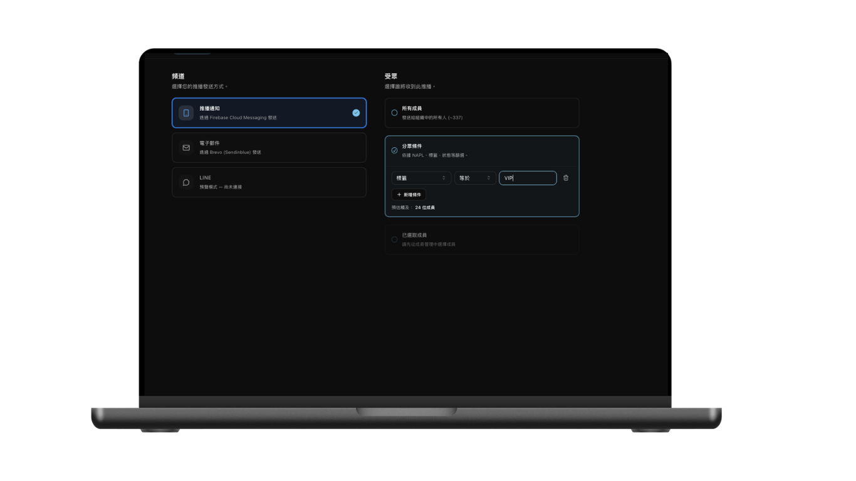Click the 頻道 section heading
The width and height of the screenshot is (856, 481).
pyautogui.click(x=178, y=76)
